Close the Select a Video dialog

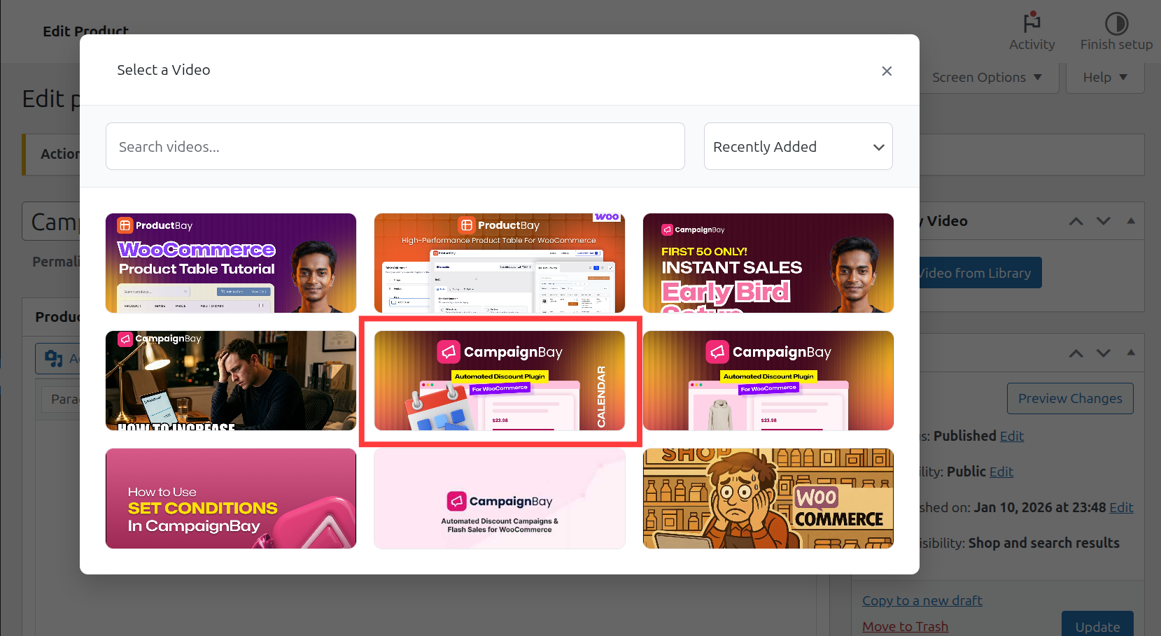(x=887, y=71)
